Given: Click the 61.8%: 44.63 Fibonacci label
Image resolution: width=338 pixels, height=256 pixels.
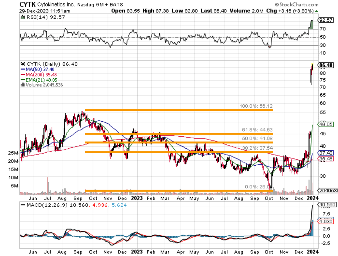Looking at the screenshot, I should tap(257, 130).
